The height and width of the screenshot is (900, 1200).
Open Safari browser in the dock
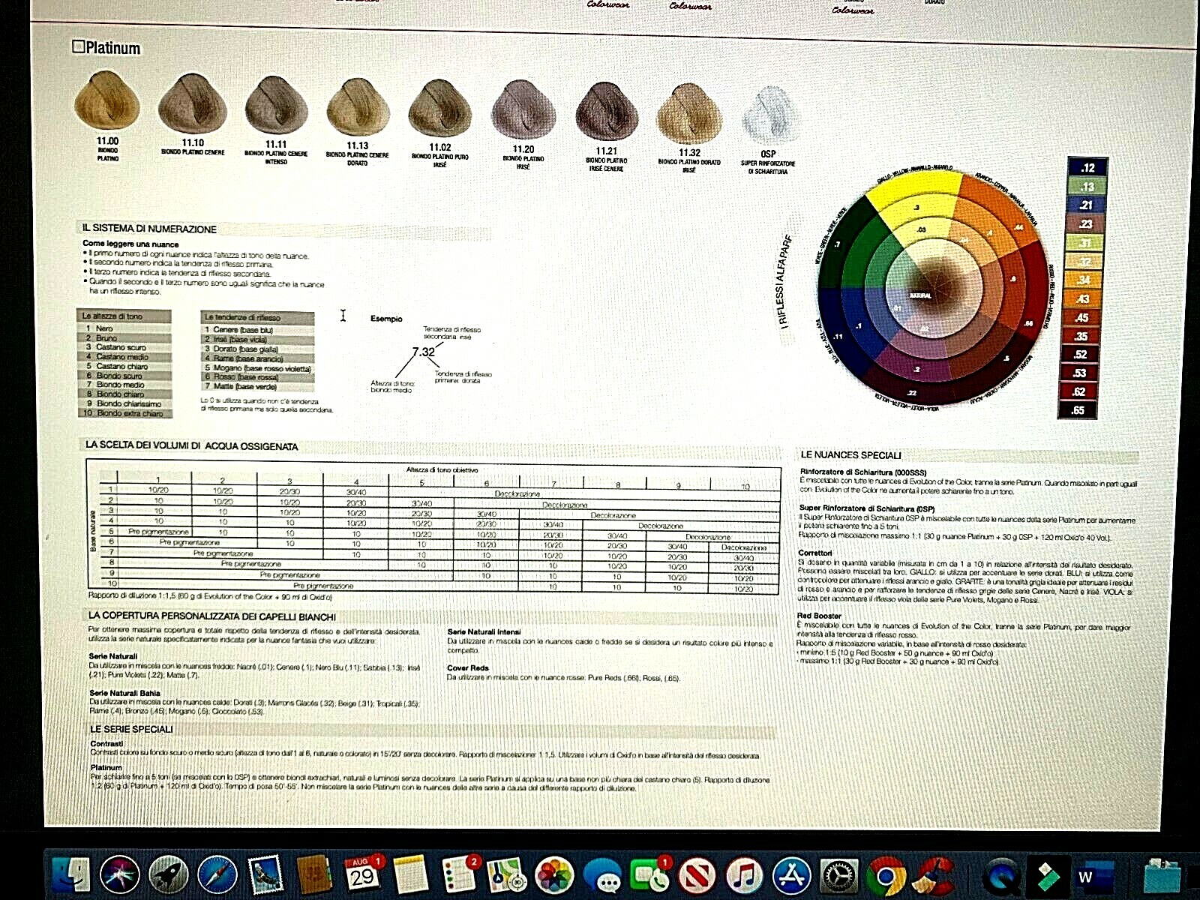click(217, 875)
